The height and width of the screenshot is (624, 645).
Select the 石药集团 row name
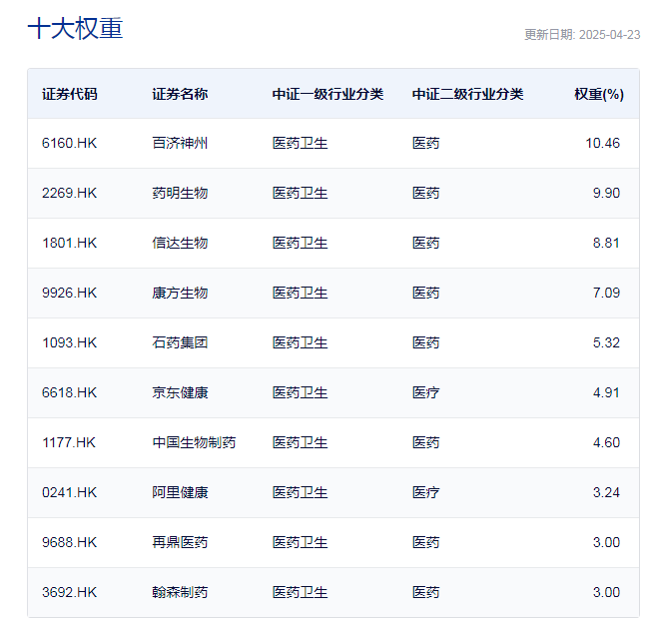point(180,342)
